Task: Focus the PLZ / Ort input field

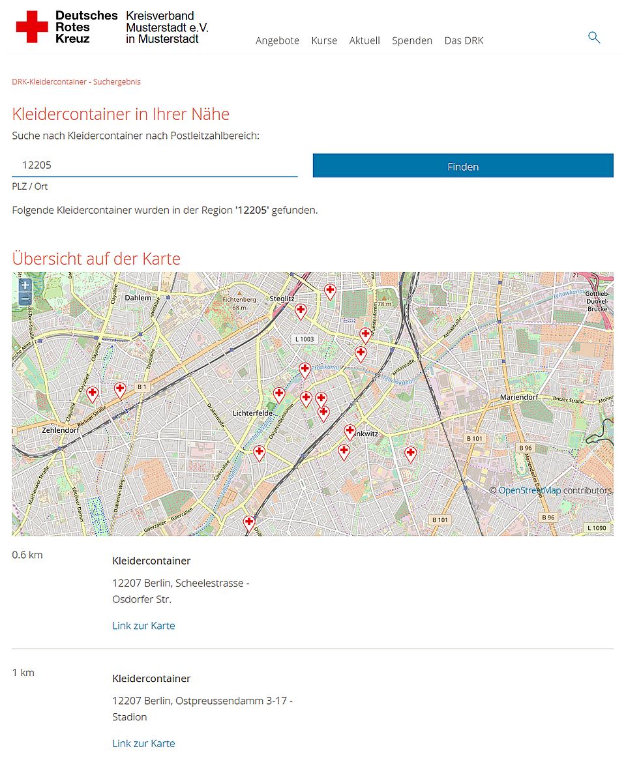Action: point(155,166)
